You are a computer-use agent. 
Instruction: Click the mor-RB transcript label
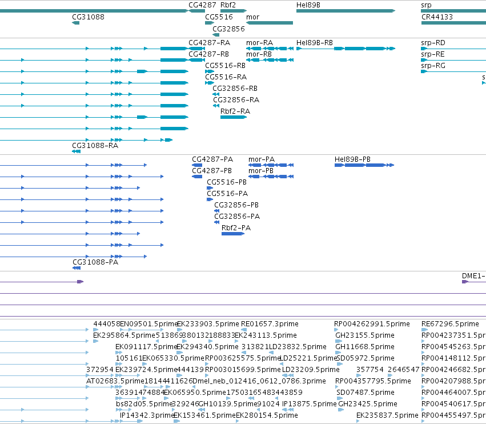point(259,54)
